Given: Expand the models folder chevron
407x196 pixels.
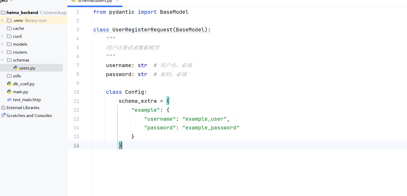Looking at the screenshot, I should (x=2, y=44).
